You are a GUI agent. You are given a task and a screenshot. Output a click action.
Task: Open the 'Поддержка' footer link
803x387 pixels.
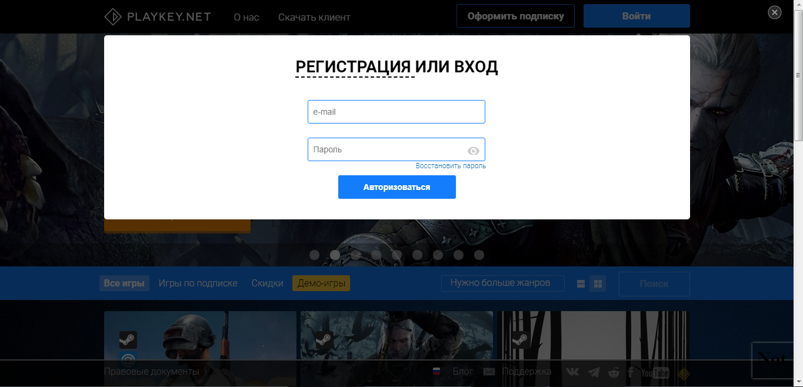click(527, 372)
